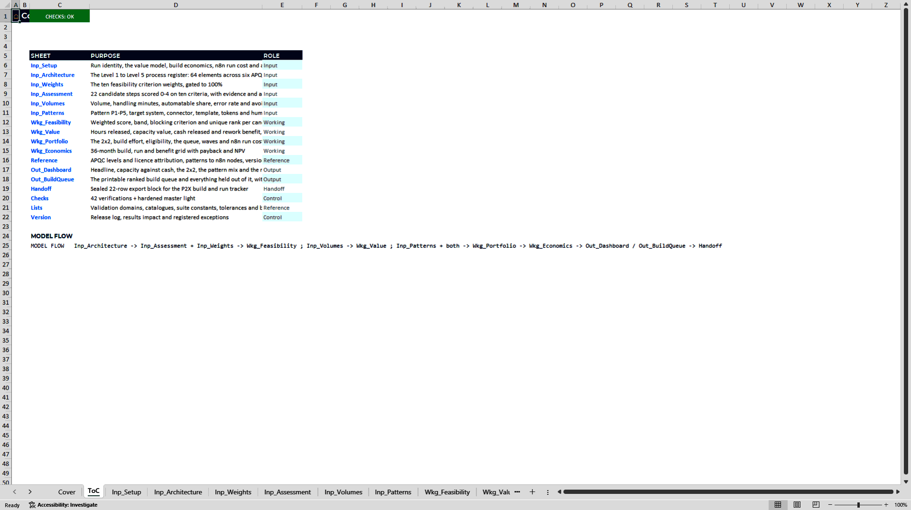Follow the Wkg_Portfolio hyperlink
The image size is (911, 510).
(49, 141)
